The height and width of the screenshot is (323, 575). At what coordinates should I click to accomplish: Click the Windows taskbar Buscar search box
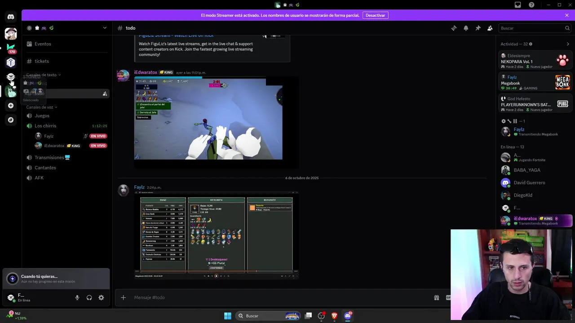(268, 316)
